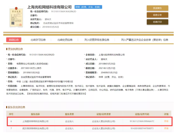Click 企业法人 type in row 6
Screen dimensions: 179x136
click(x=69, y=121)
